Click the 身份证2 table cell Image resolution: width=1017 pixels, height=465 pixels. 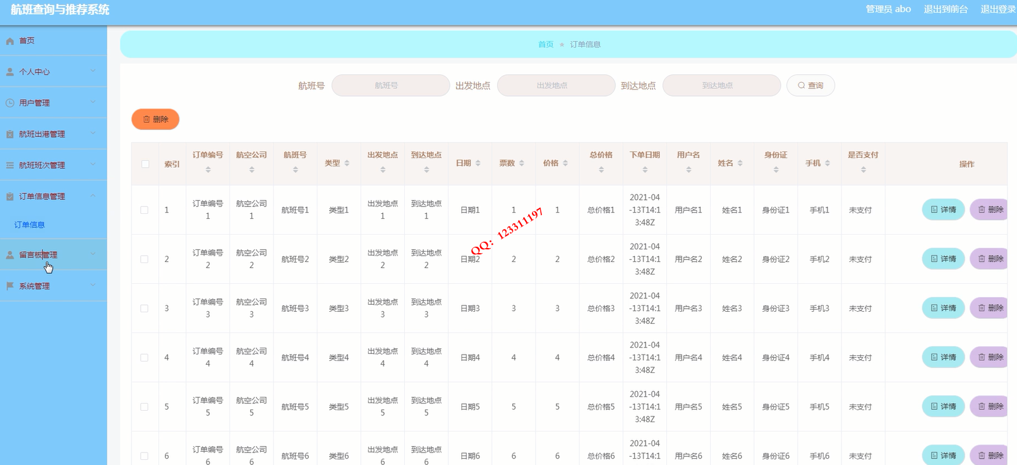click(x=776, y=259)
